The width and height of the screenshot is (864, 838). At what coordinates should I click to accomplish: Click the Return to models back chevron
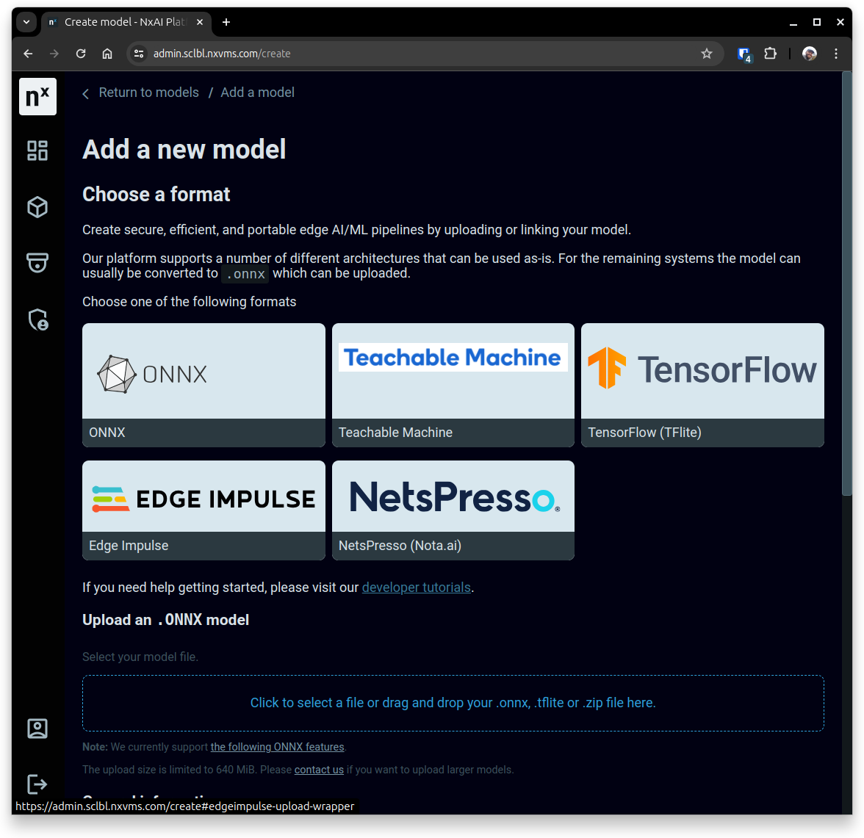click(85, 94)
